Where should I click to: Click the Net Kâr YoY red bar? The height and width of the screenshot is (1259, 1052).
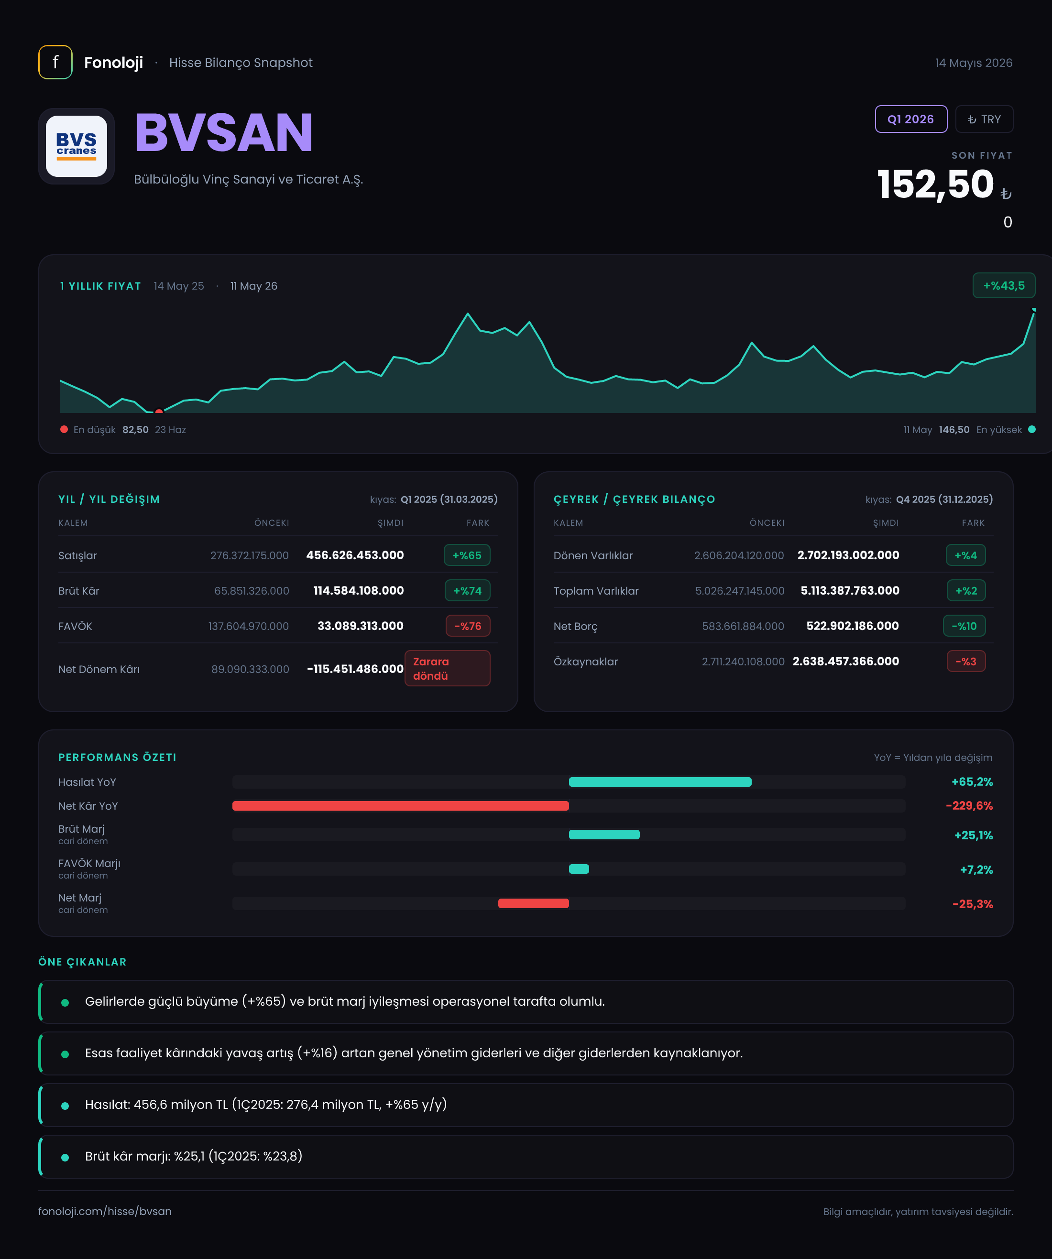401,806
